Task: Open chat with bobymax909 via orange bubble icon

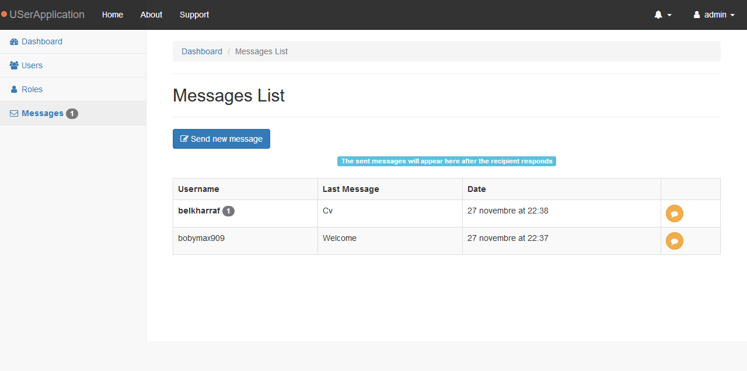Action: pos(674,241)
